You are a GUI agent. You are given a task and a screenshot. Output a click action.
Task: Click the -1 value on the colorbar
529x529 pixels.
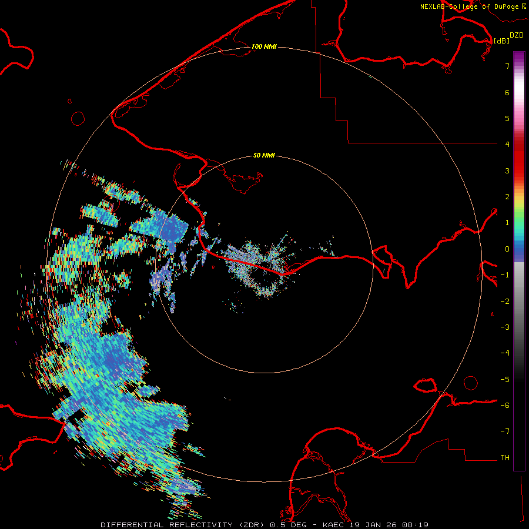pyautogui.click(x=505, y=275)
